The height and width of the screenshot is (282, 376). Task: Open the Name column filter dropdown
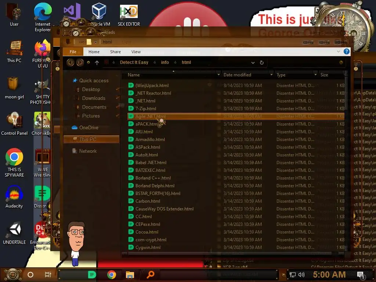(x=218, y=75)
